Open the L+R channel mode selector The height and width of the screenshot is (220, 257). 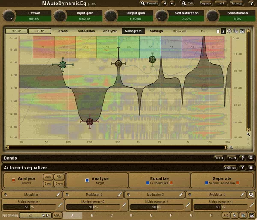(x=221, y=3)
